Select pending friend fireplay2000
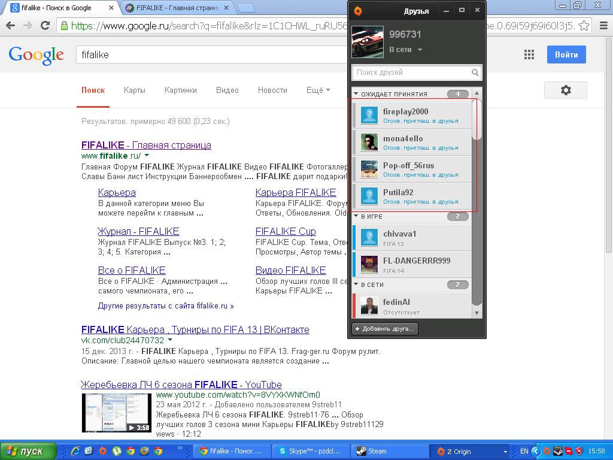Image resolution: width=613 pixels, height=460 pixels. pos(412,116)
